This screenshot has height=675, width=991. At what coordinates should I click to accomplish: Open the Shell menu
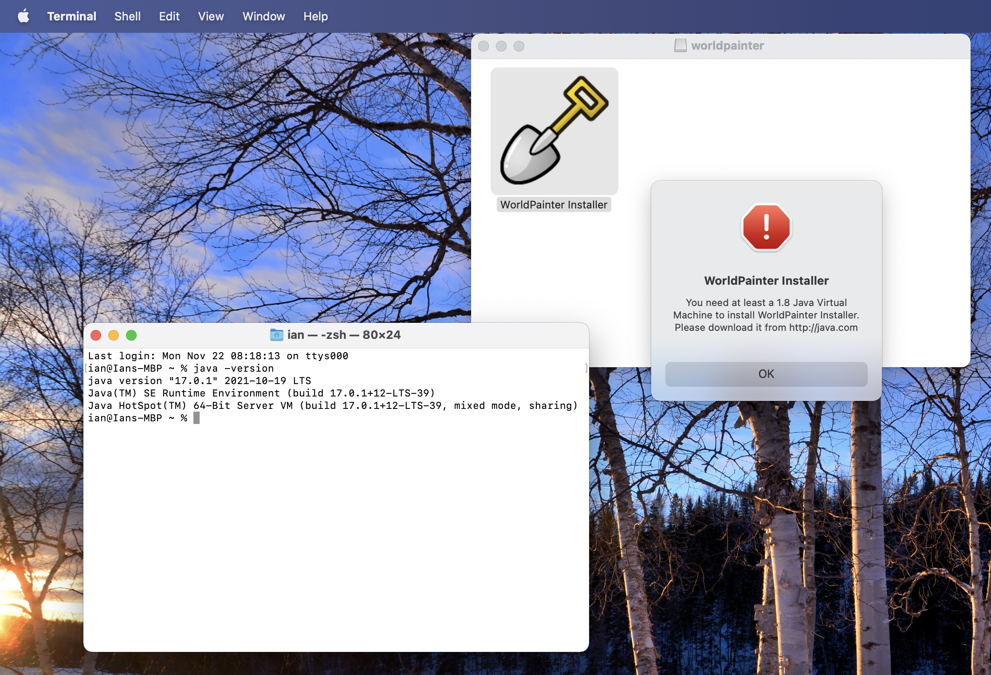point(127,16)
